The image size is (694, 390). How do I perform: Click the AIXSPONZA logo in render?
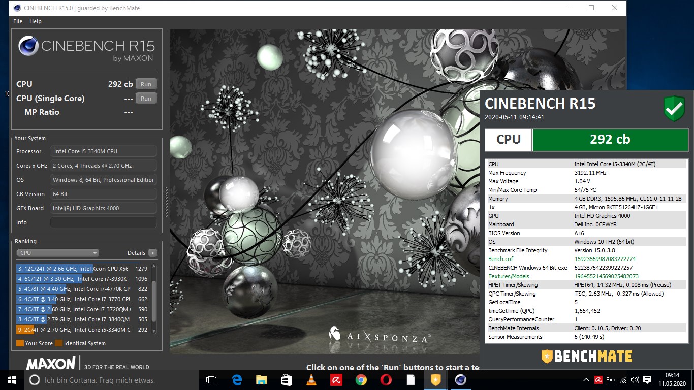coord(380,334)
